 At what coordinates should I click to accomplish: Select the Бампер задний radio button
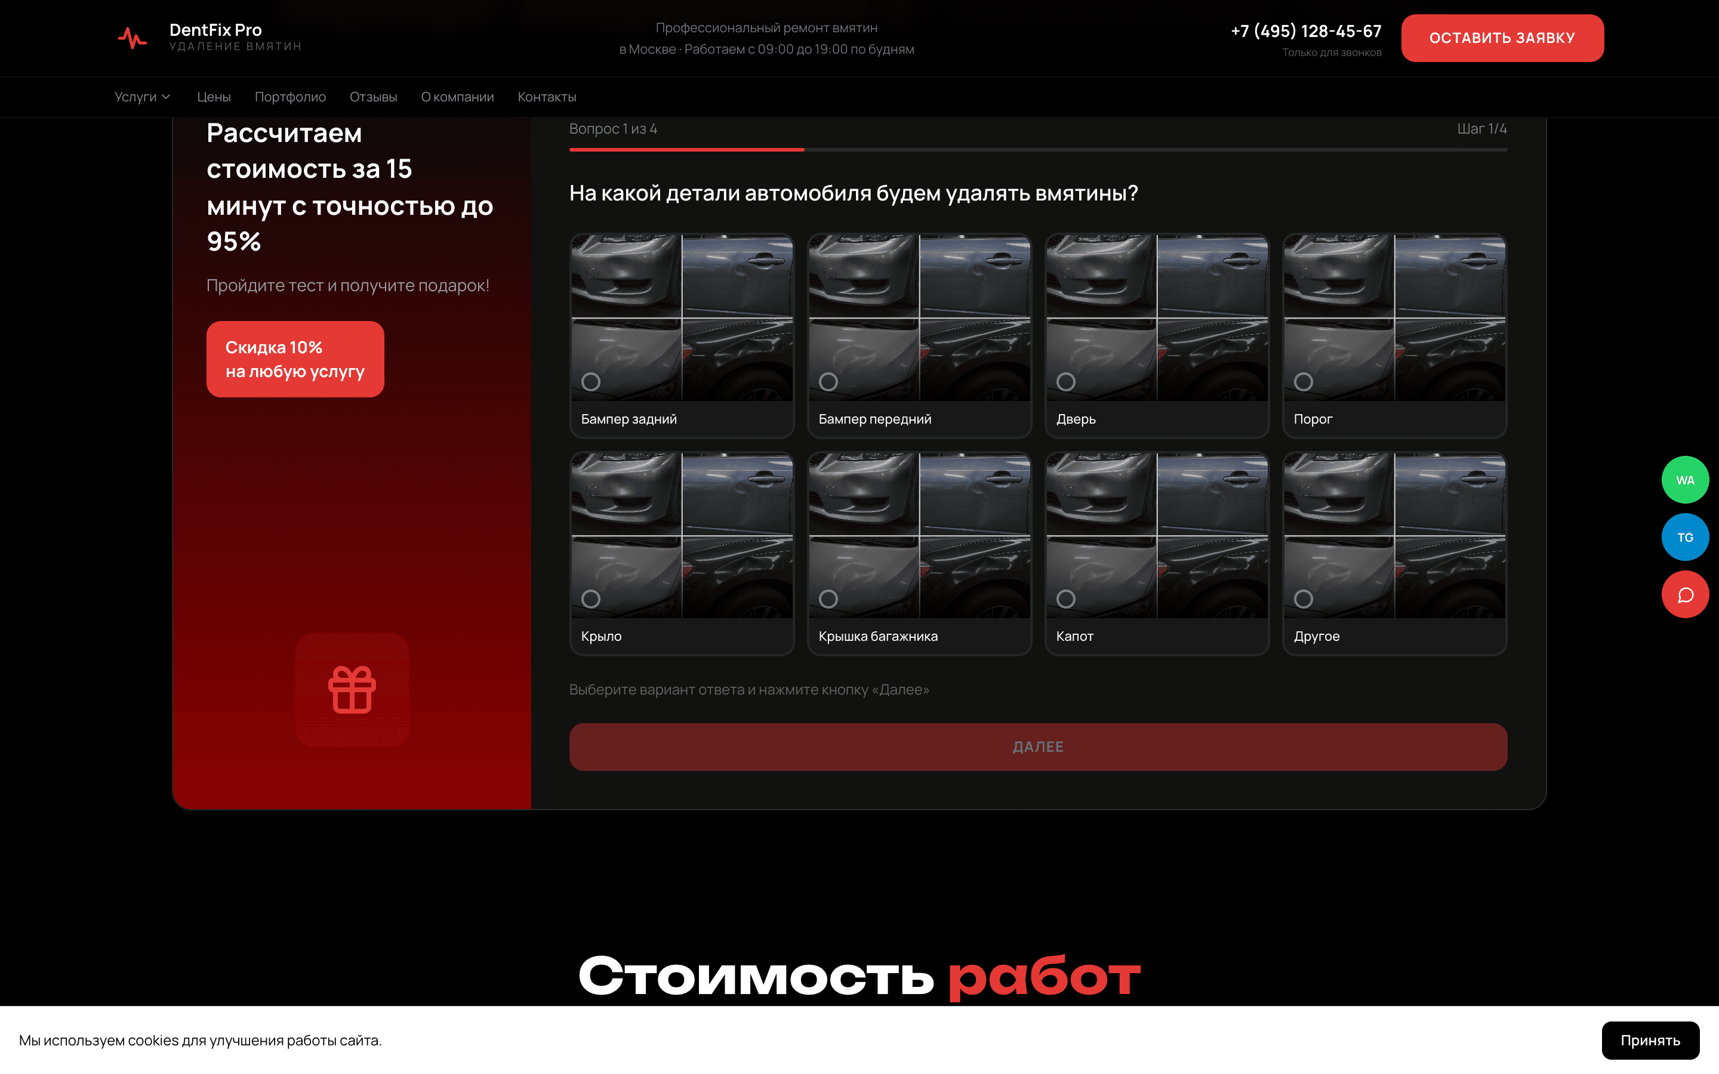(590, 381)
